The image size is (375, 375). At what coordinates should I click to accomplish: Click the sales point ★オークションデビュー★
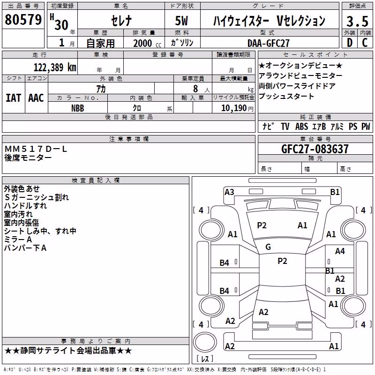pyautogui.click(x=300, y=65)
